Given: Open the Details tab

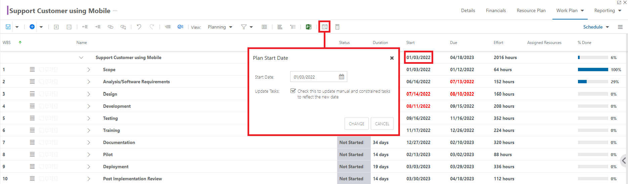Looking at the screenshot, I should (x=468, y=10).
